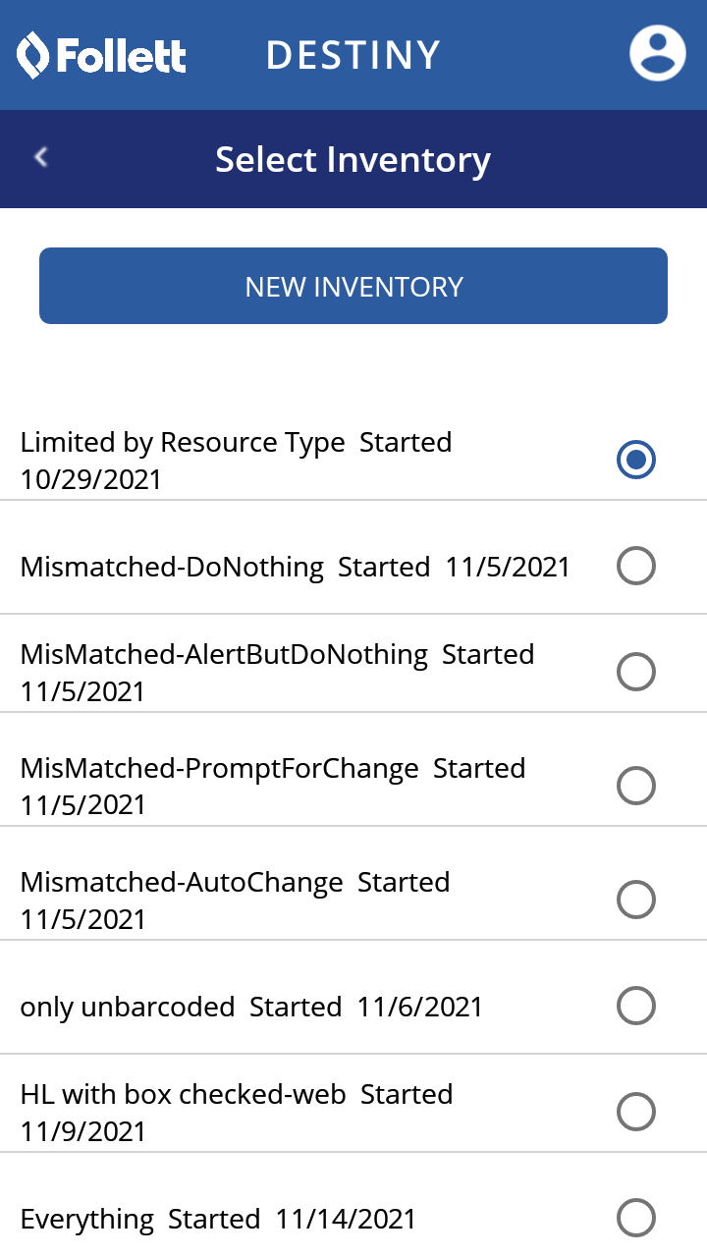Open the user profile icon

[657, 53]
